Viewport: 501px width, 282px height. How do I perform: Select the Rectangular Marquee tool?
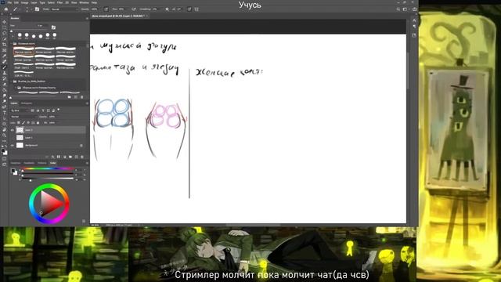pyautogui.click(x=5, y=28)
